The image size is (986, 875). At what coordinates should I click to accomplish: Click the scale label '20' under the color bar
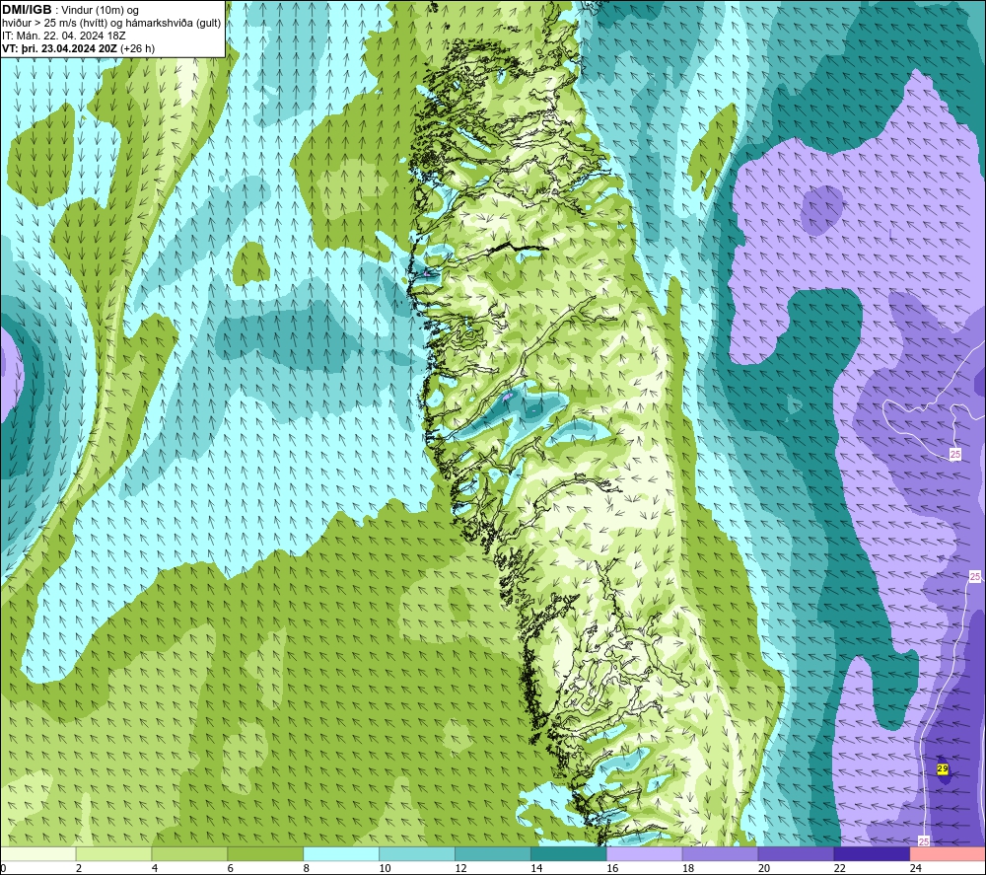(764, 868)
